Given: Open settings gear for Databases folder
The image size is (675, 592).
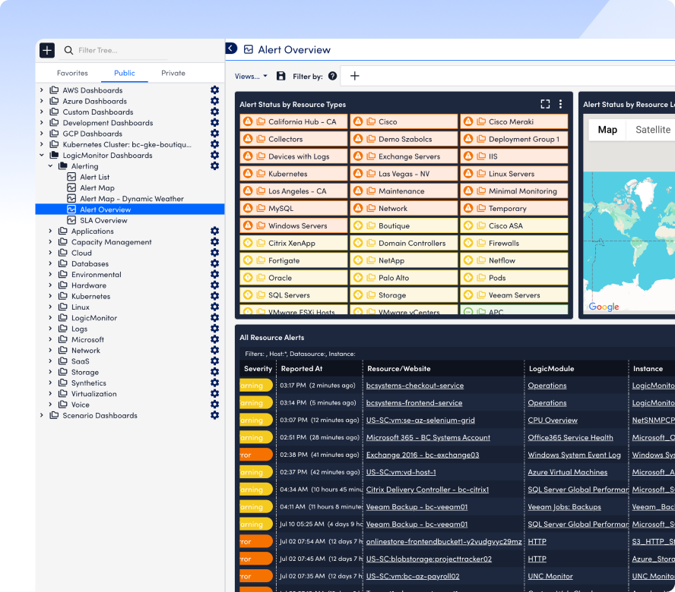Looking at the screenshot, I should tap(215, 263).
